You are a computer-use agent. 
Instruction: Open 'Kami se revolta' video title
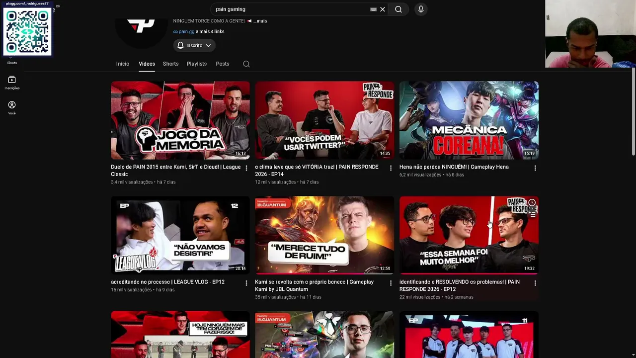(x=315, y=285)
